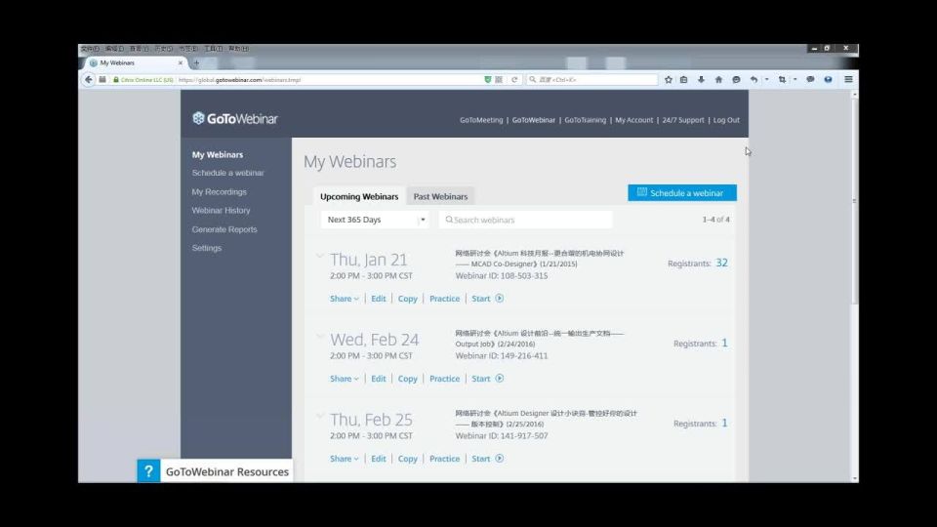Click the speech bubble toolbar icon
Screen dimensions: 937x527
coord(810,79)
